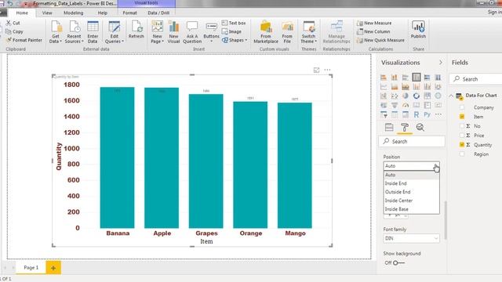Open the Format visual tools tab
Viewport: 502px width, 282px height.
tap(129, 13)
